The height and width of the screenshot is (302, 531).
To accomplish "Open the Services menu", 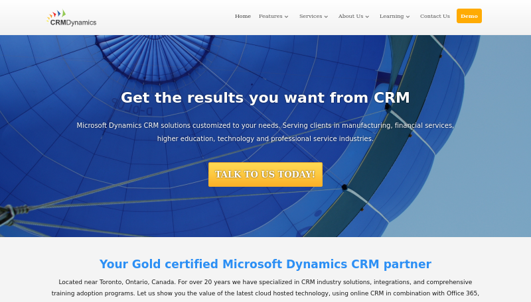I will [311, 16].
